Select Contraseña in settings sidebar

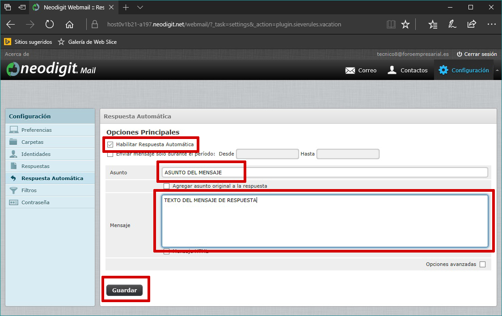coord(50,202)
